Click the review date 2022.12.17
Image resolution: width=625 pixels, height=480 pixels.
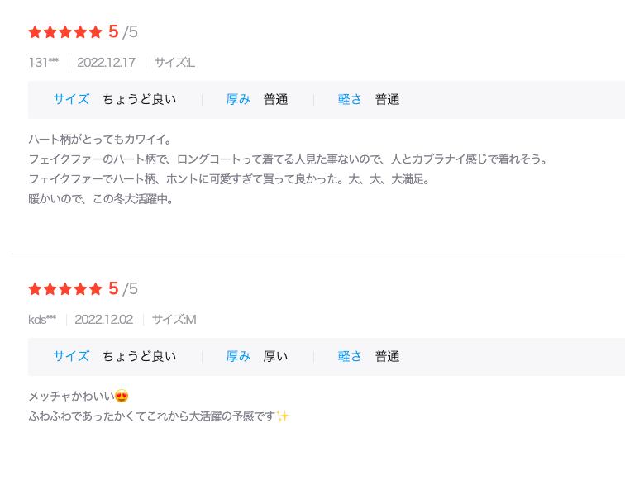pos(106,63)
